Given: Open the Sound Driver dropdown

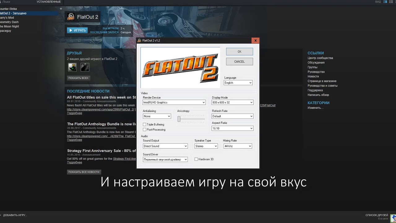Looking at the screenshot, I should pyautogui.click(x=165, y=160).
